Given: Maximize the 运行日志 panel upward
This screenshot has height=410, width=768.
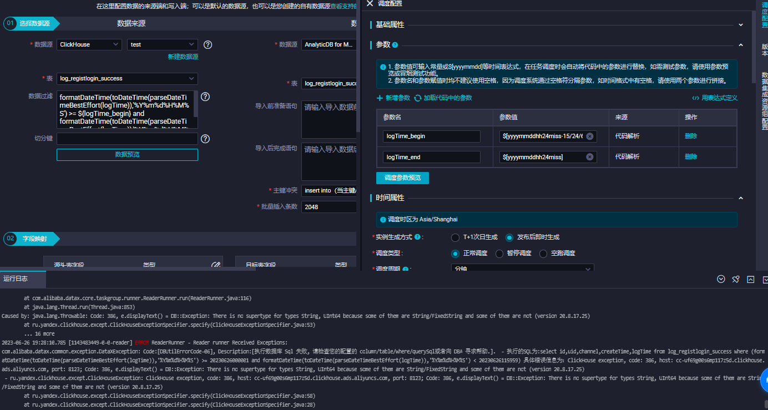Looking at the screenshot, I should tap(751, 279).
